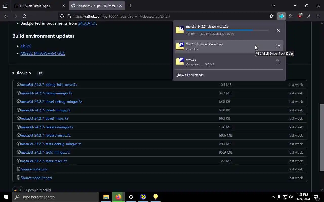Download mesa3d-24.2.7-devel-mingw.7z
The height and width of the screenshot is (202, 324).
click(x=46, y=110)
